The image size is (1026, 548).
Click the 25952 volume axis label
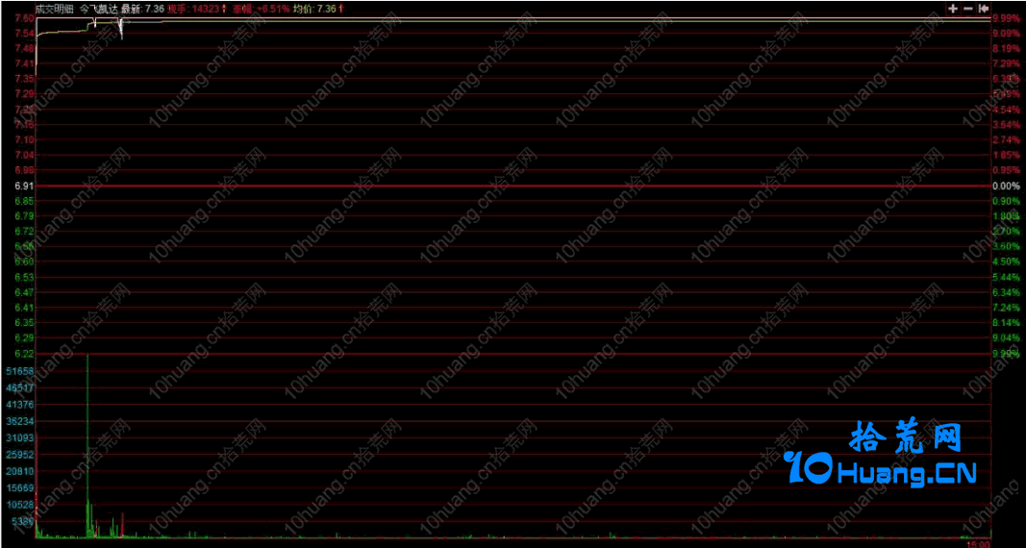tap(19, 454)
